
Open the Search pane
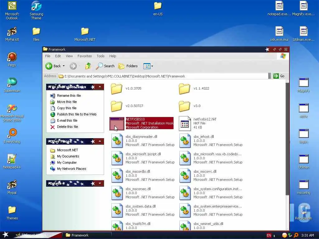point(105,66)
